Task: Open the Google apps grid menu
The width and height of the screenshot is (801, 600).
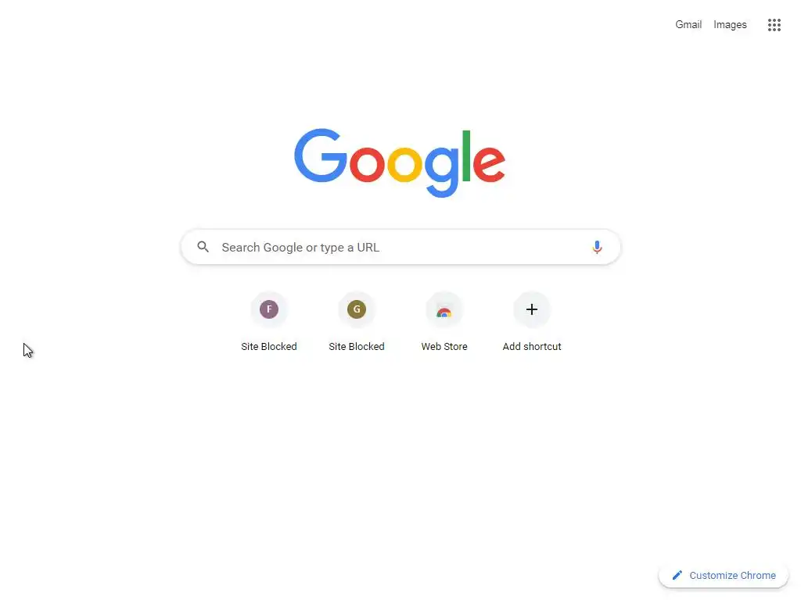Action: coord(774,24)
